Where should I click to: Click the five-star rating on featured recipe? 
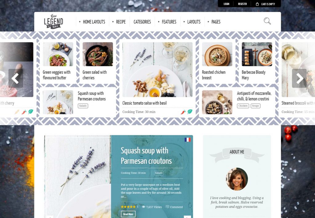(x=128, y=207)
